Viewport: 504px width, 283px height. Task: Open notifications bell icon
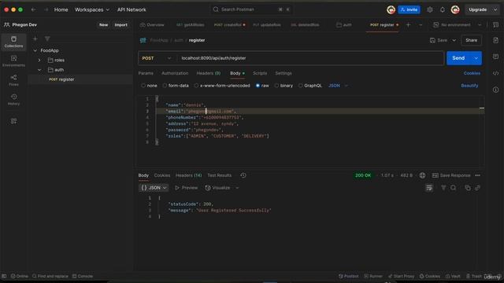(443, 9)
